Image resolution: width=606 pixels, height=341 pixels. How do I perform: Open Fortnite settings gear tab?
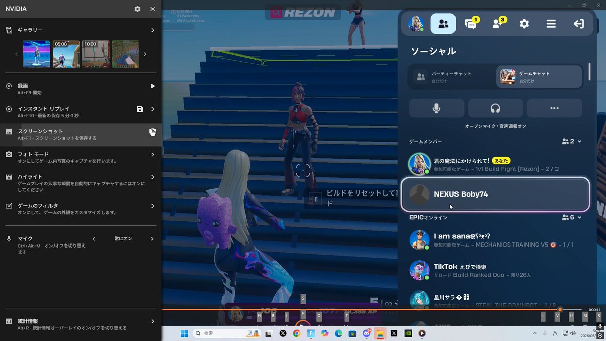tap(524, 24)
